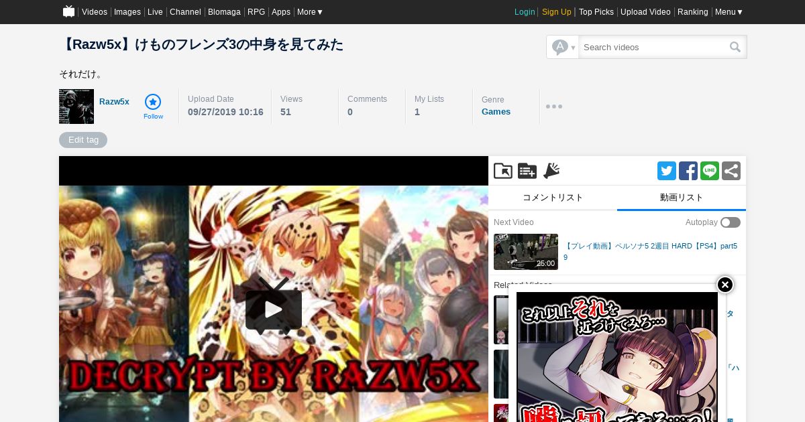Image resolution: width=805 pixels, height=422 pixels.
Task: Click the Sign Up link
Action: [557, 12]
